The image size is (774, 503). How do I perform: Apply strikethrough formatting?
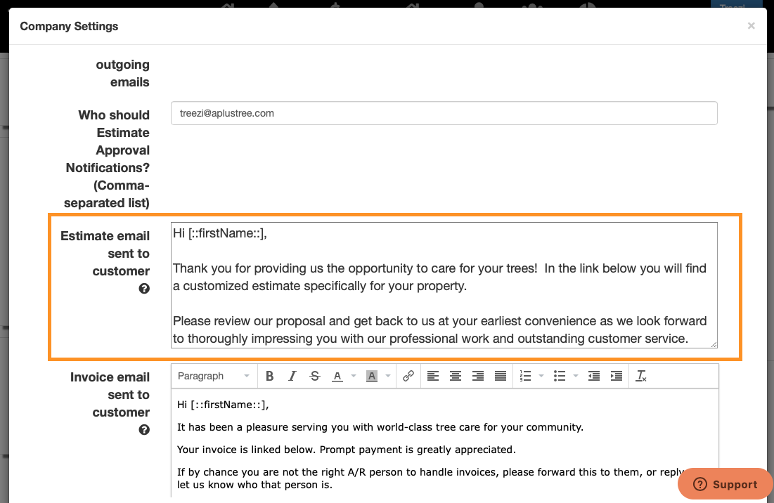[x=315, y=376]
